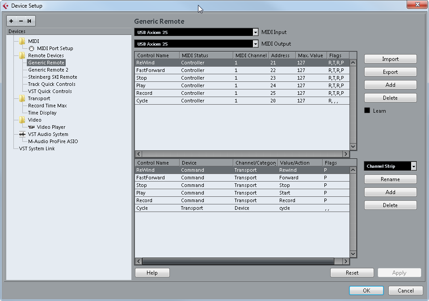Click the minus icon to remove a device
429x301 pixels.
[x=20, y=21]
